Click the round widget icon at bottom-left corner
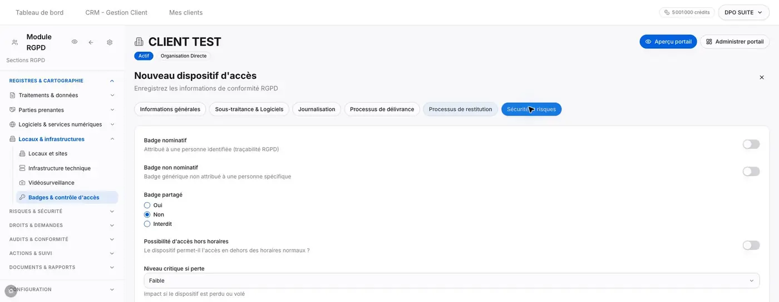This screenshot has width=779, height=302. pyautogui.click(x=11, y=291)
